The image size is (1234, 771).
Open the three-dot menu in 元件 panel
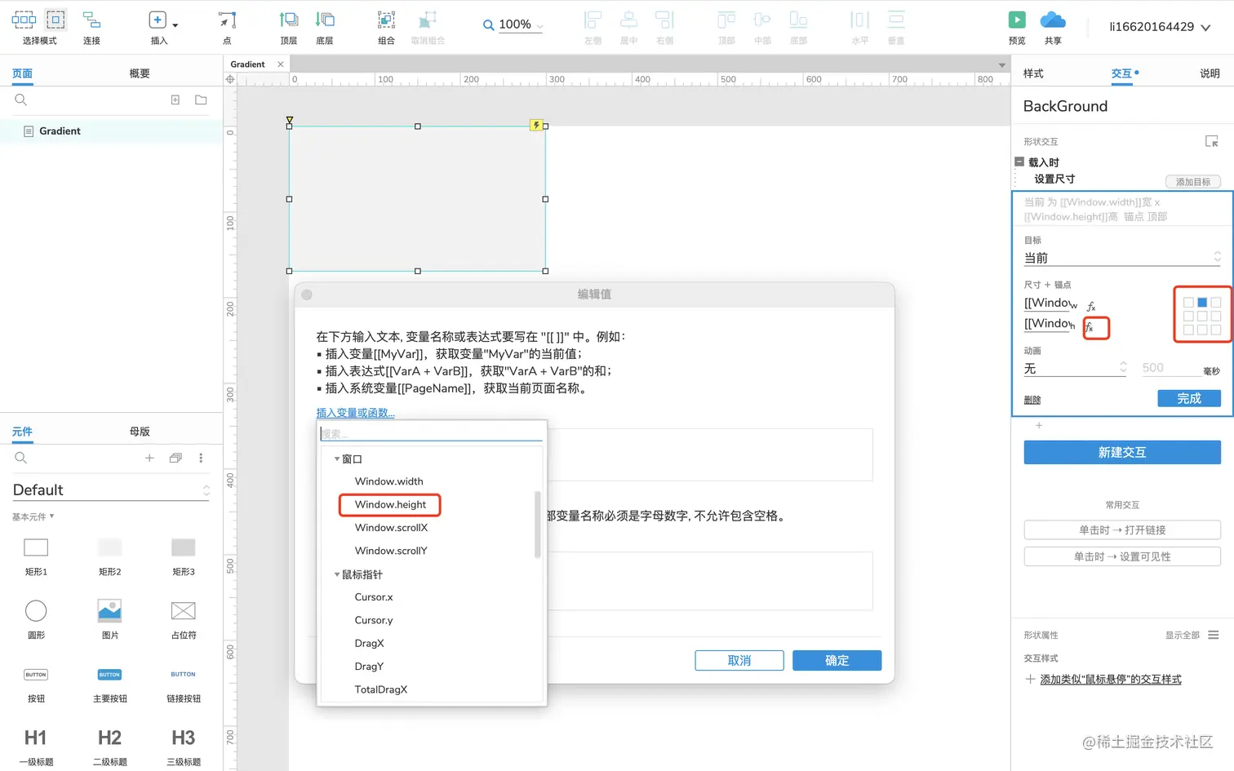tap(201, 458)
